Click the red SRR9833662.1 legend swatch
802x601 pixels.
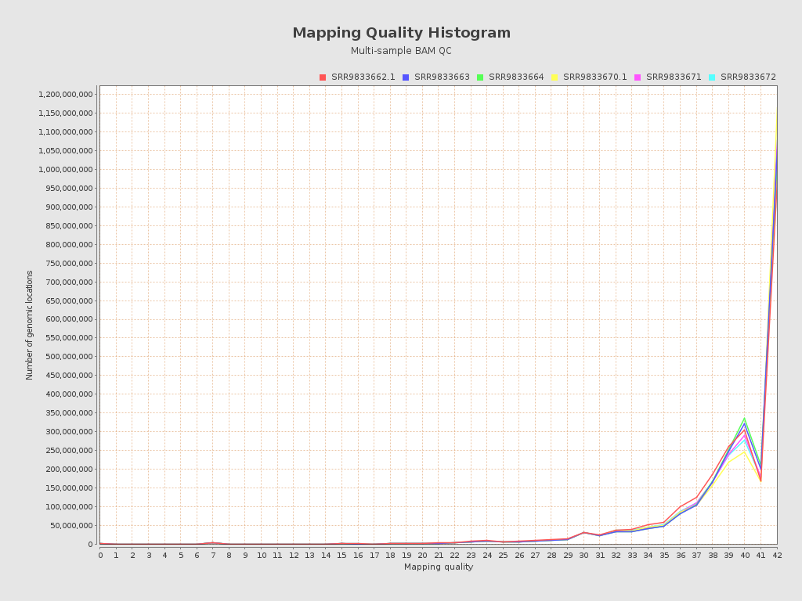point(323,77)
